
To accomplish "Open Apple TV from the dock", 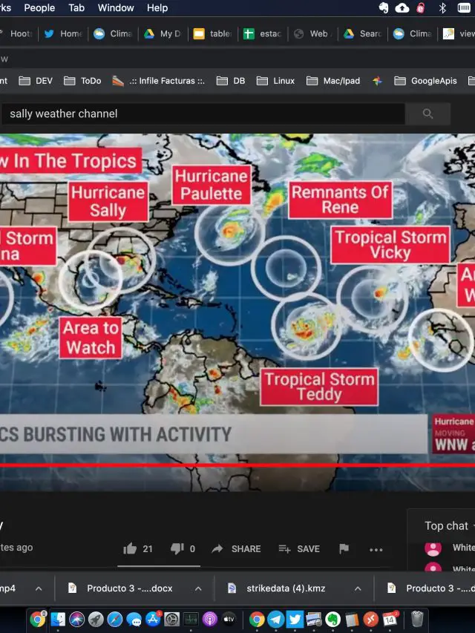I will (229, 619).
